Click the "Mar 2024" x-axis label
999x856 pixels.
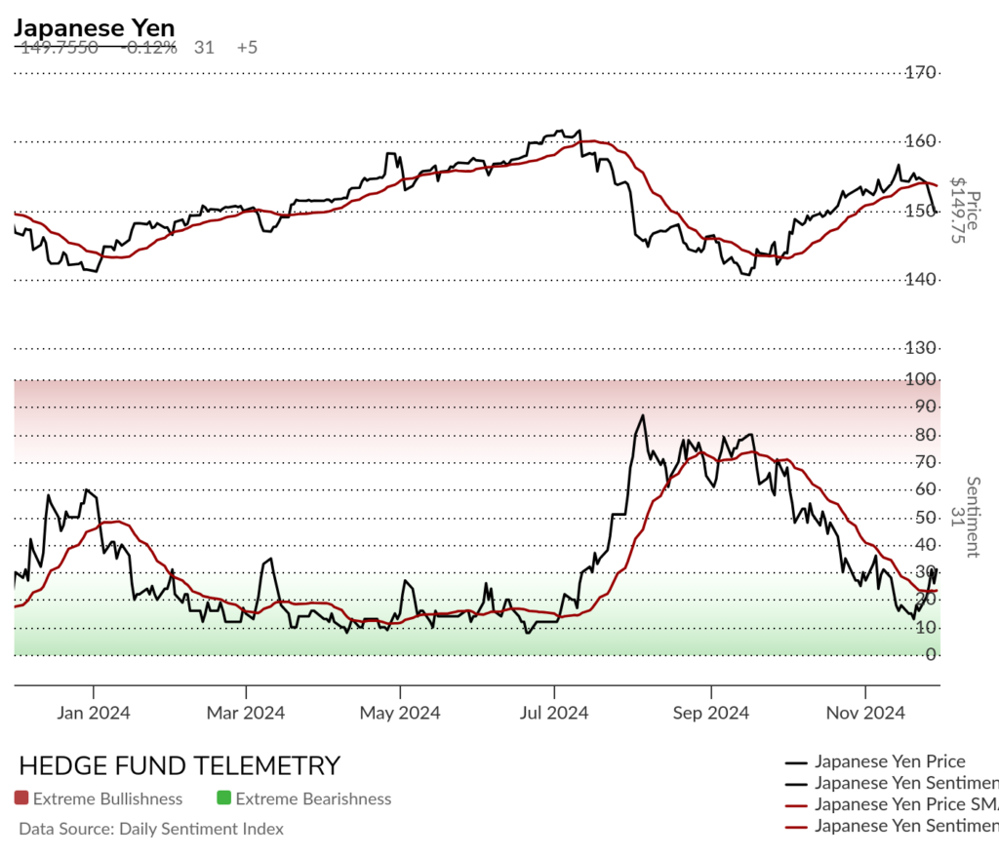245,713
